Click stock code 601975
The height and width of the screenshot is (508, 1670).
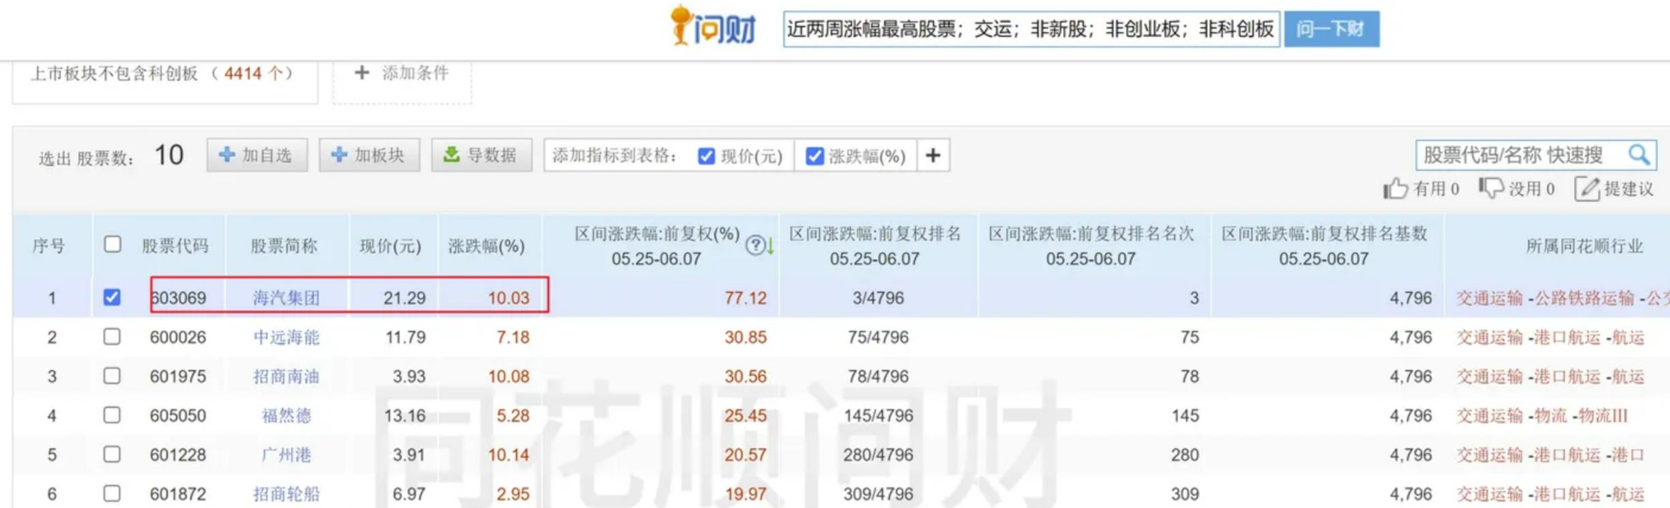pos(178,376)
